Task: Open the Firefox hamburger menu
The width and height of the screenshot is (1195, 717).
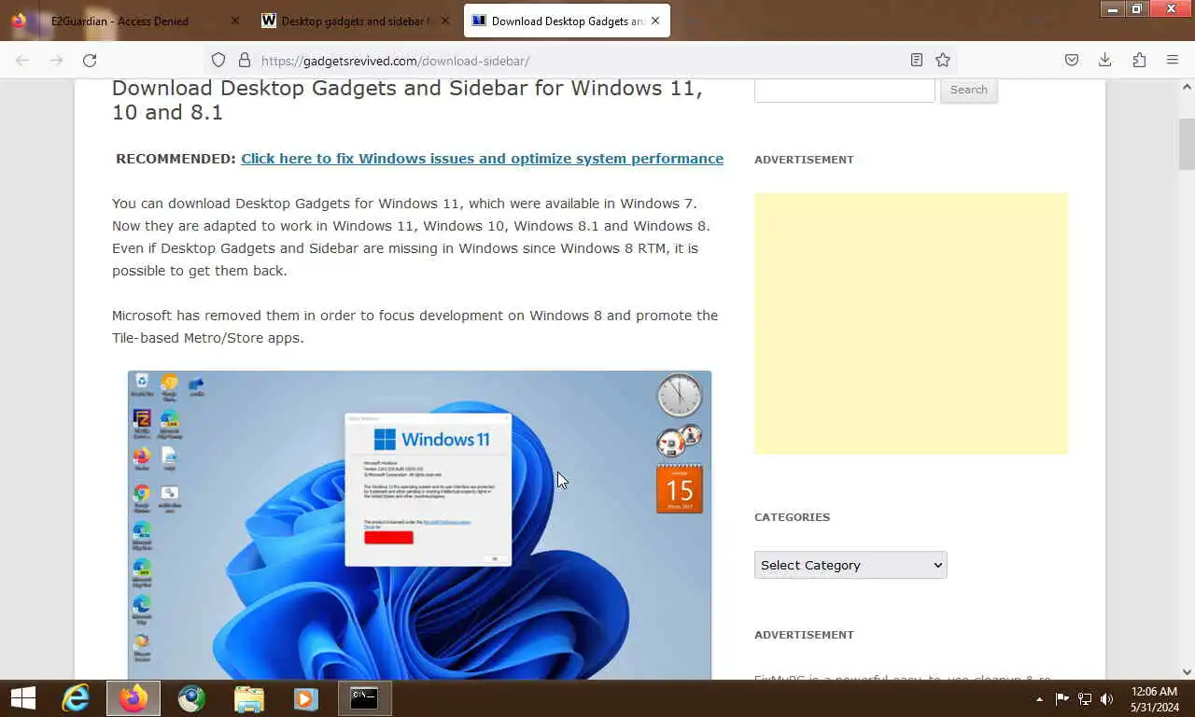Action: 1173,61
